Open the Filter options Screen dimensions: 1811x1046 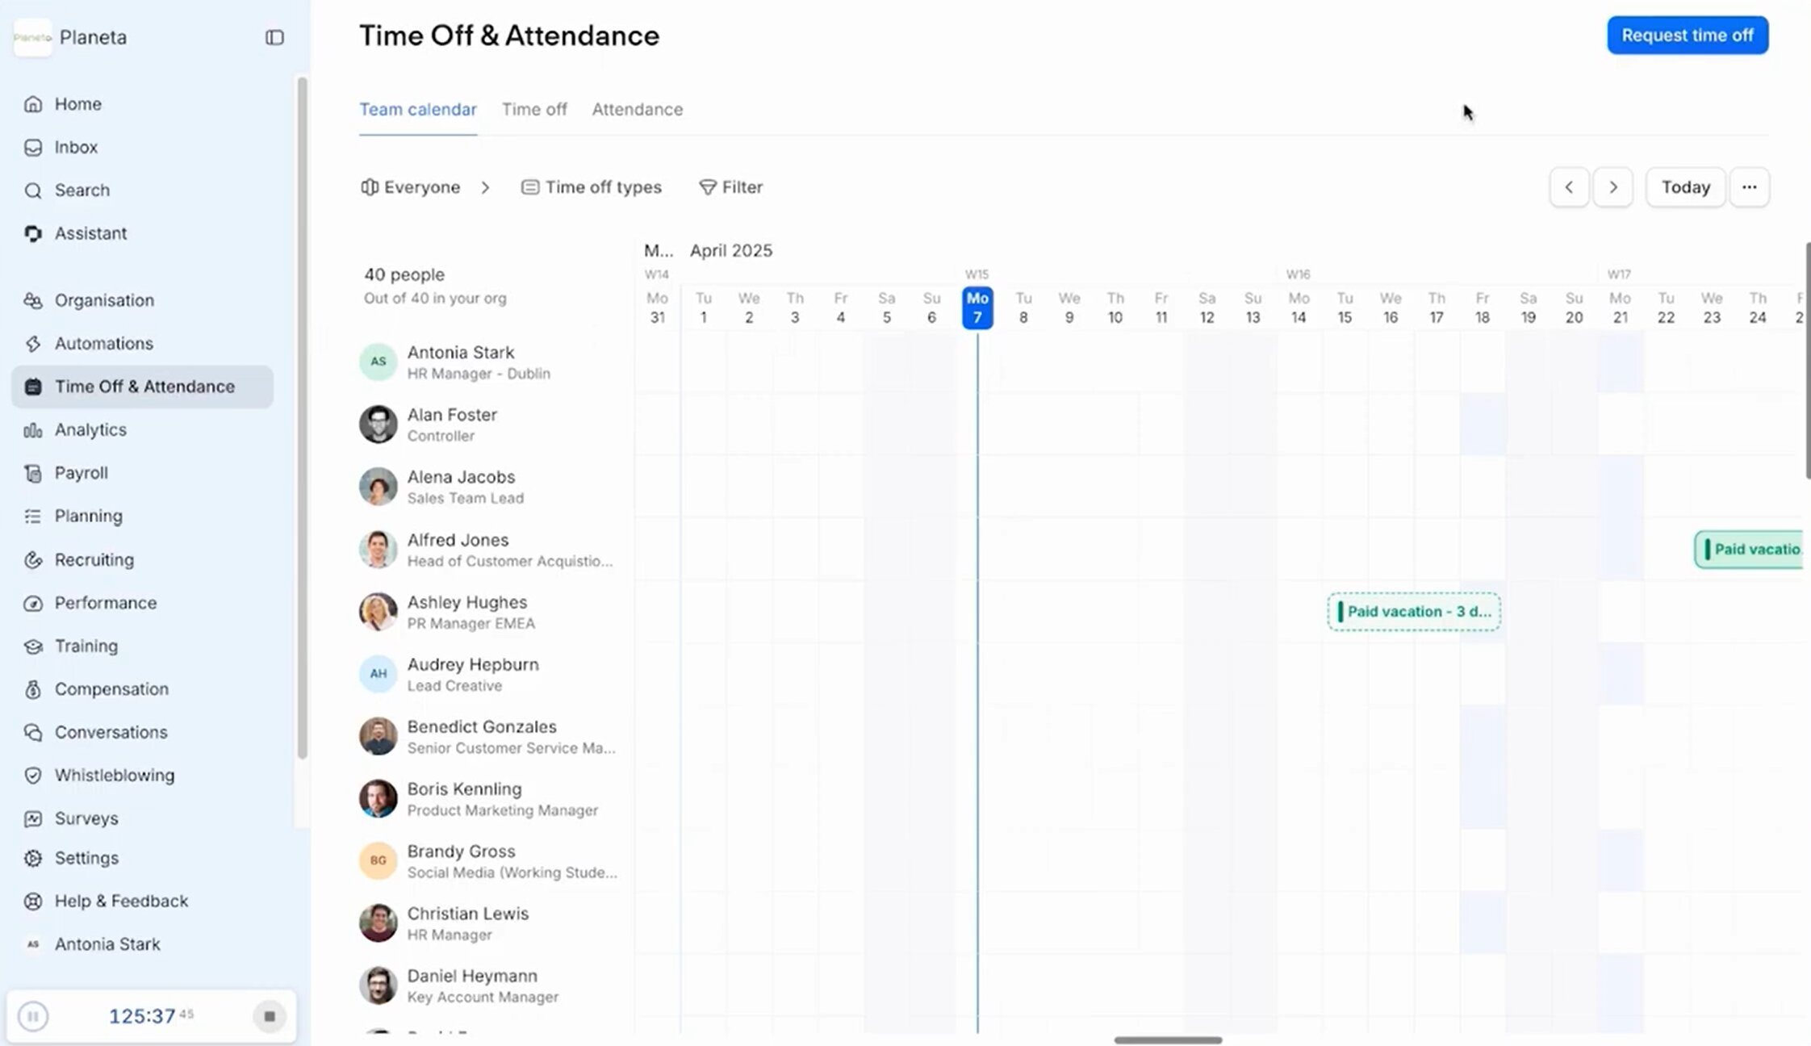tap(730, 187)
